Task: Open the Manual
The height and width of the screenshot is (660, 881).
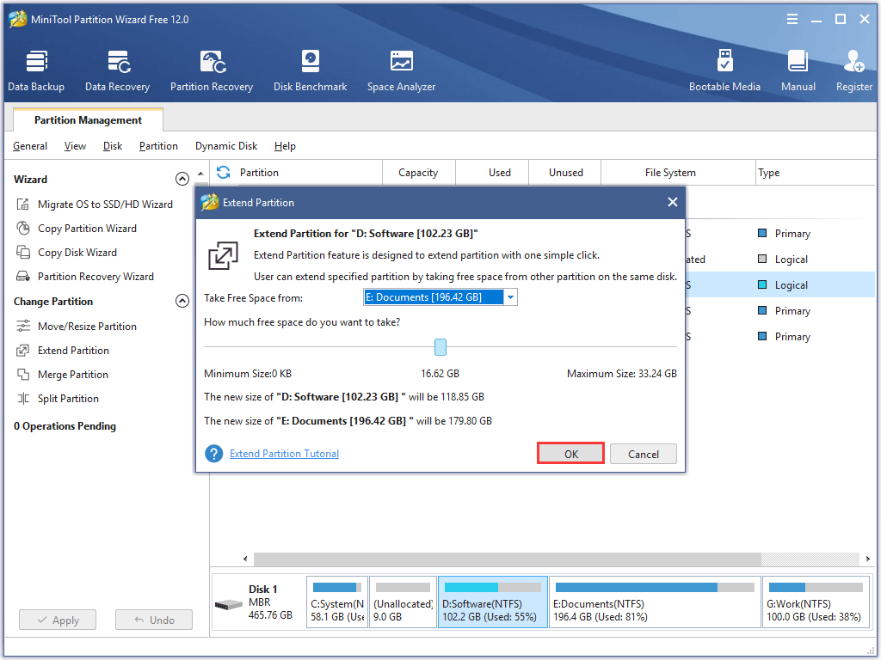Action: pyautogui.click(x=798, y=70)
